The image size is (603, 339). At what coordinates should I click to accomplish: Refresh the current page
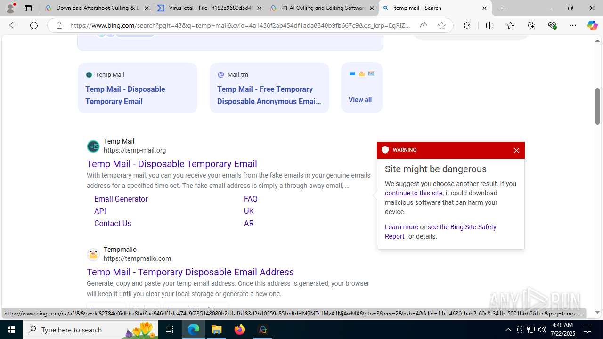click(34, 25)
